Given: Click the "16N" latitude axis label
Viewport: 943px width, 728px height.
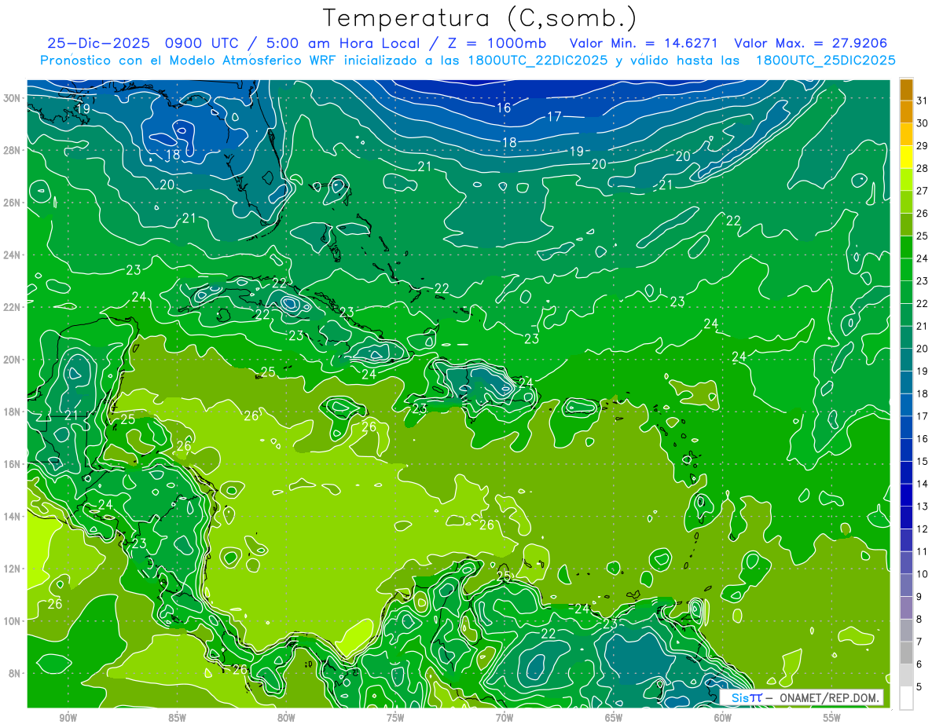Looking at the screenshot, I should tap(13, 464).
